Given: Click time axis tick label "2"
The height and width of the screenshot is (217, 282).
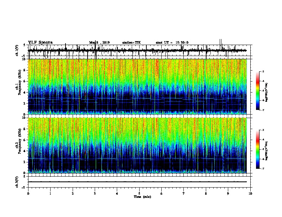Looking at the screenshot, I should tap(73, 194).
